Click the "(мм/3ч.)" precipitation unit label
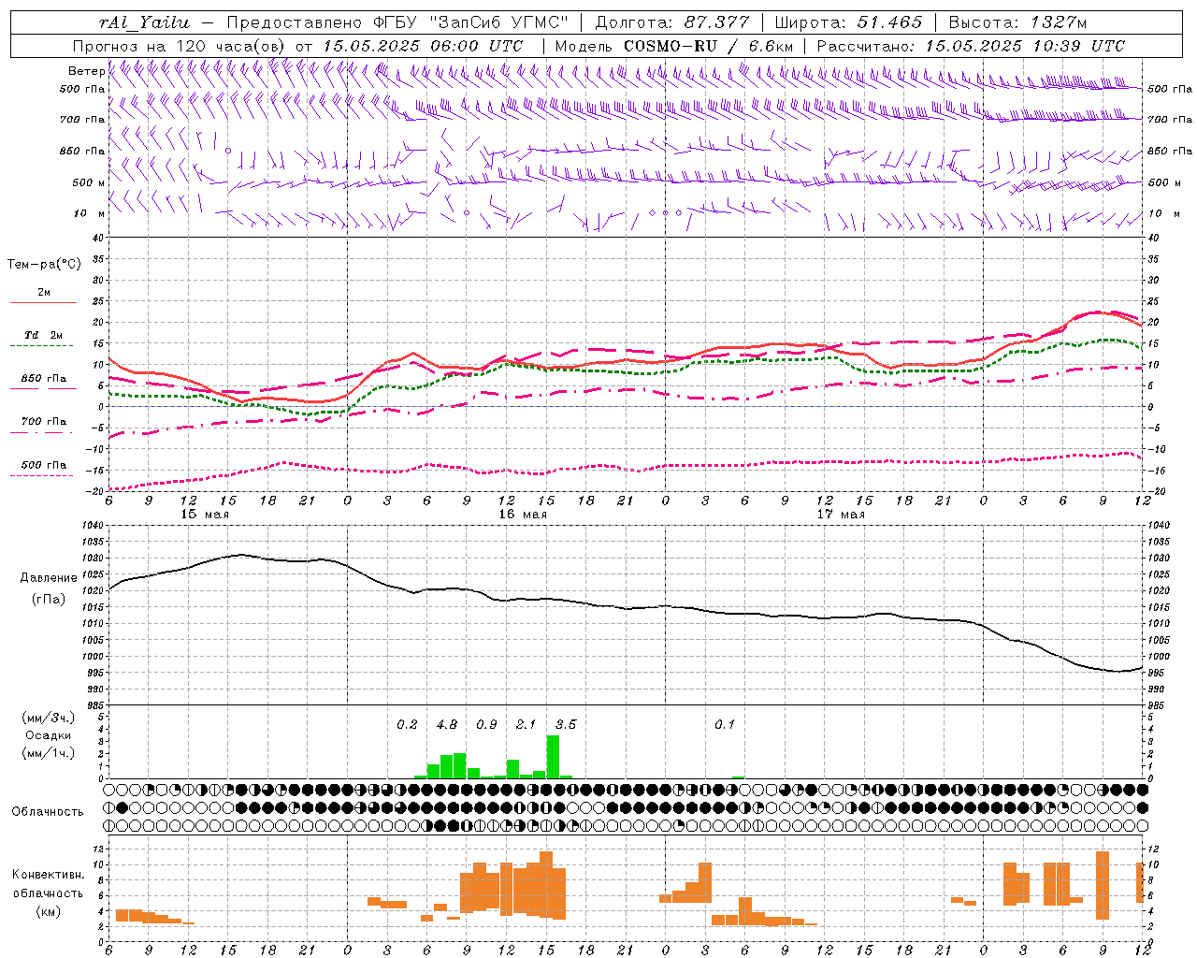This screenshot has height=958, width=1197. pyautogui.click(x=49, y=718)
